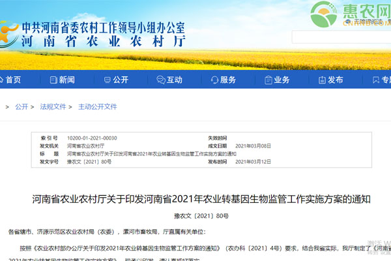This screenshot has height=261, width=391.
Task: Click the upload icon beside 发布
Action: point(322,80)
